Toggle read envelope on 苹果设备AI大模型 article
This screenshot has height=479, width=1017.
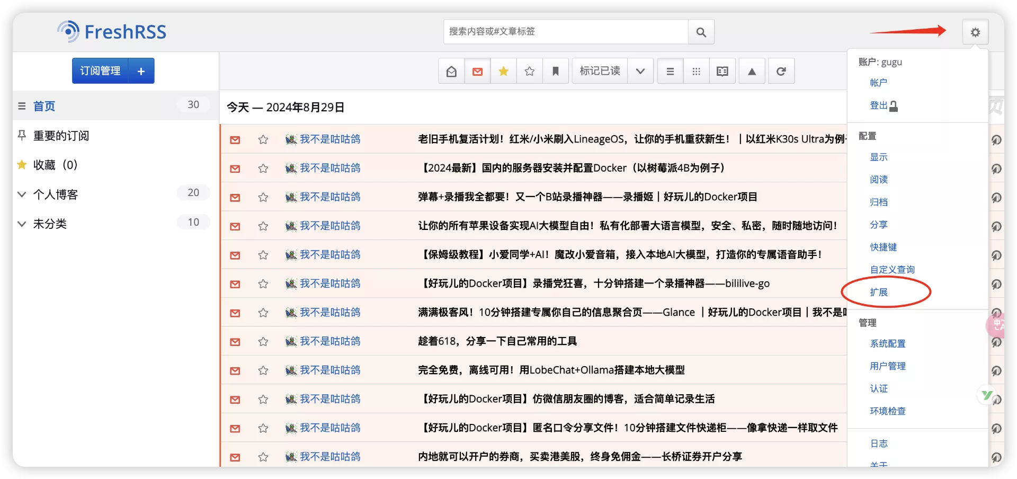click(235, 226)
